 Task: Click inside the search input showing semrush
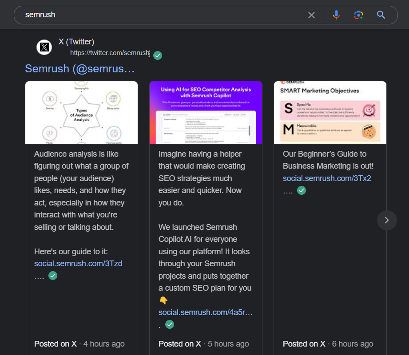(x=133, y=15)
